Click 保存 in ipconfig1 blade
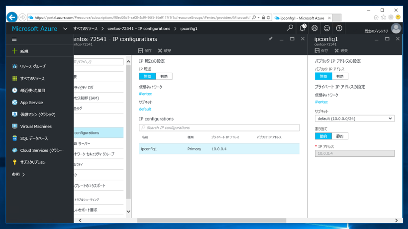408x229 pixels. (321, 50)
